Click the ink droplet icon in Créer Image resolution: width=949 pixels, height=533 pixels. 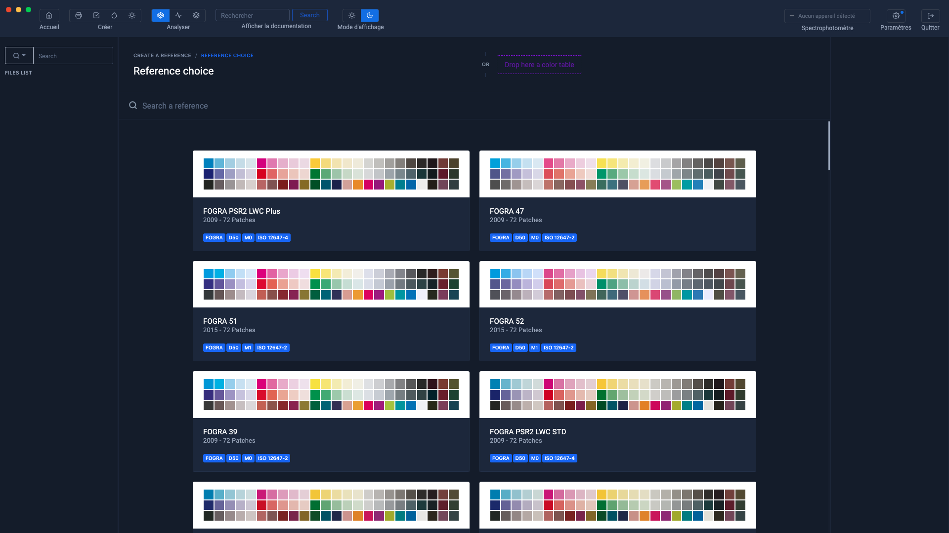click(114, 15)
